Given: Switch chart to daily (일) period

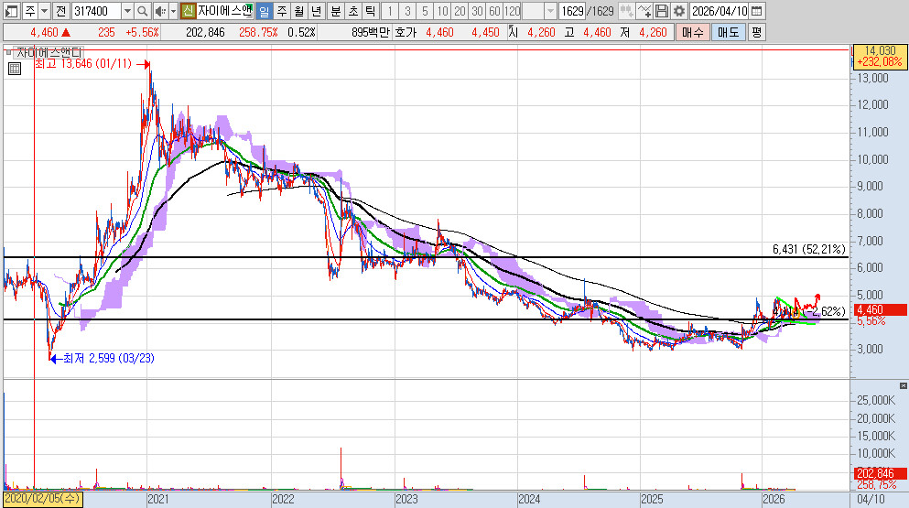Looking at the screenshot, I should coord(264,11).
